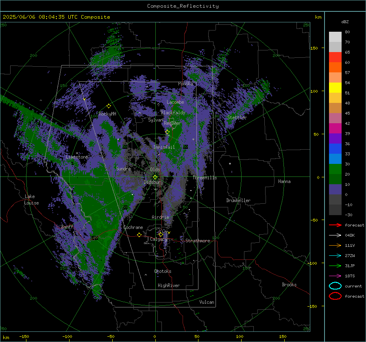Click the magenta 39-42 dBZ color swatch
Image resolution: width=366 pixels, height=342 pixels.
point(335,129)
